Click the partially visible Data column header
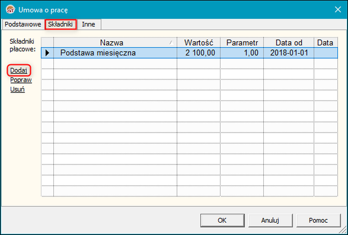 tap(326, 43)
